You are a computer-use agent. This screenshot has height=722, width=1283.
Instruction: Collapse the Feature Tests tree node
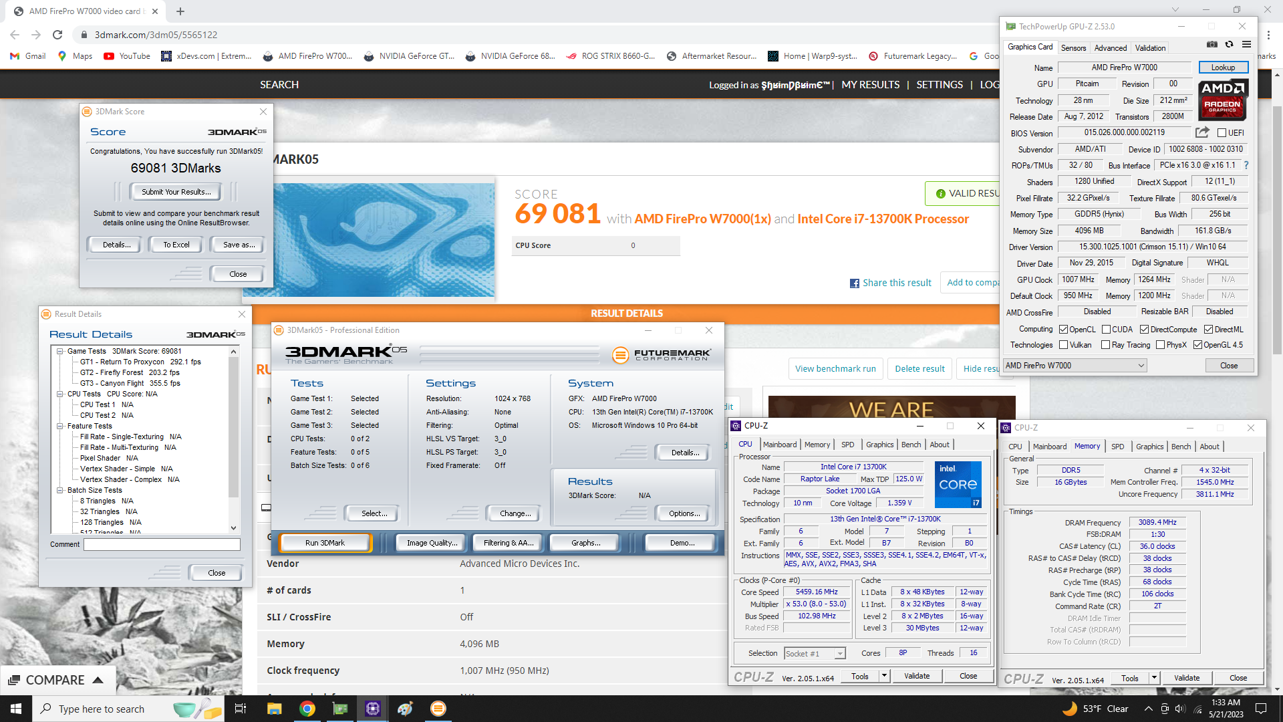(x=60, y=426)
